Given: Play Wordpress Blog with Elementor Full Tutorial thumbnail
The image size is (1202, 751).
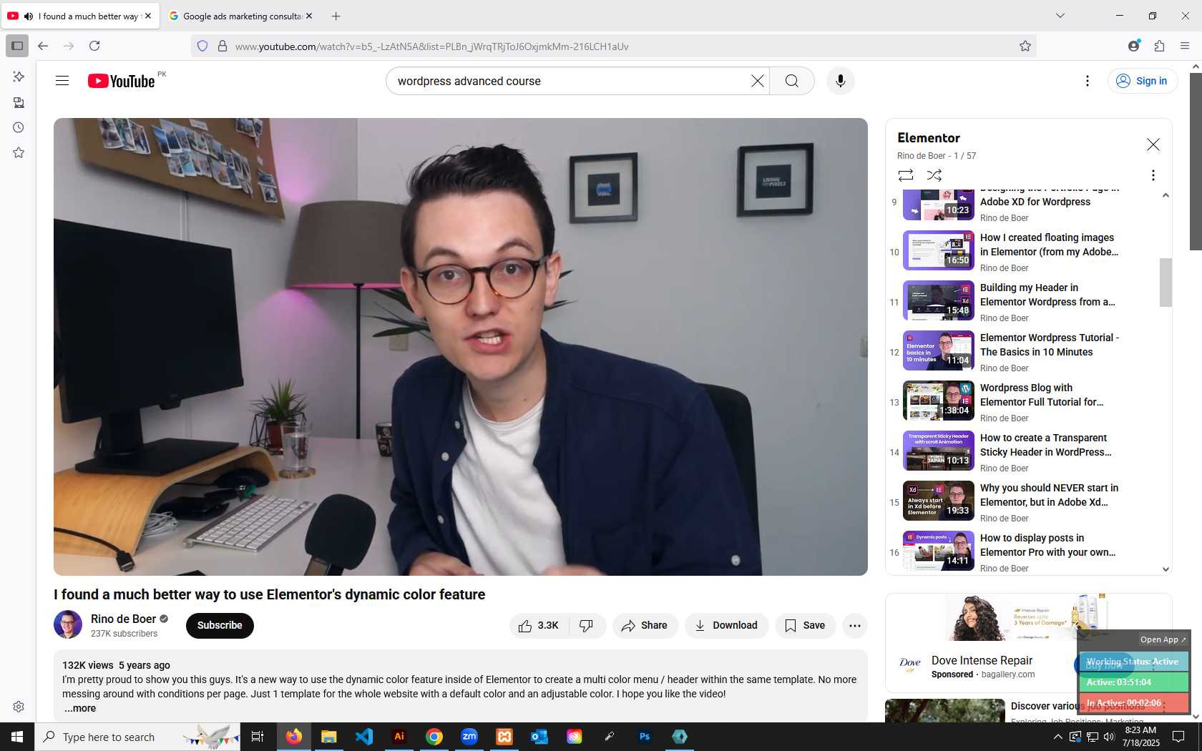Looking at the screenshot, I should [x=939, y=401].
